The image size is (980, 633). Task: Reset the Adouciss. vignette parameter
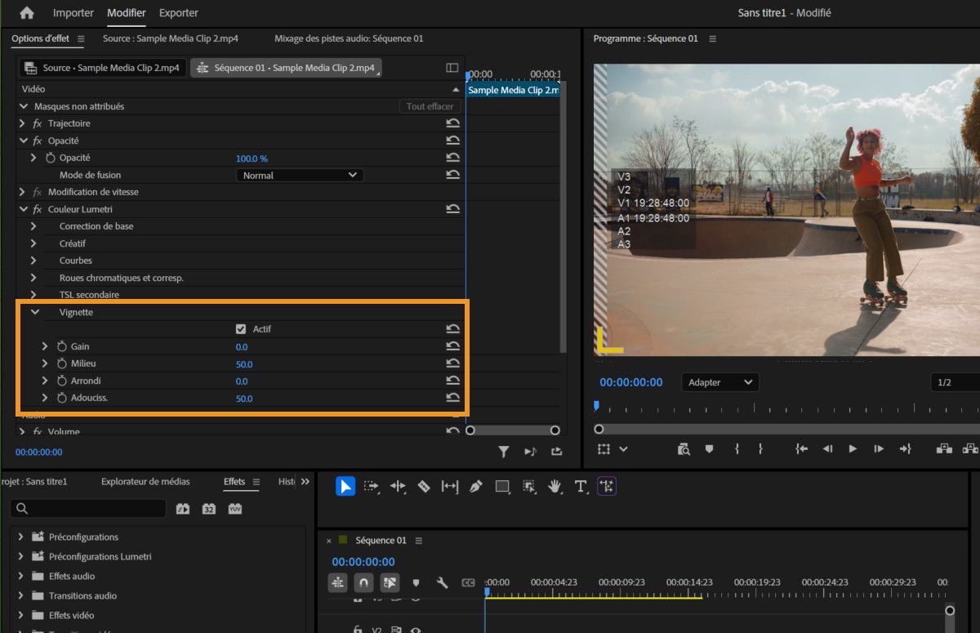tap(452, 398)
